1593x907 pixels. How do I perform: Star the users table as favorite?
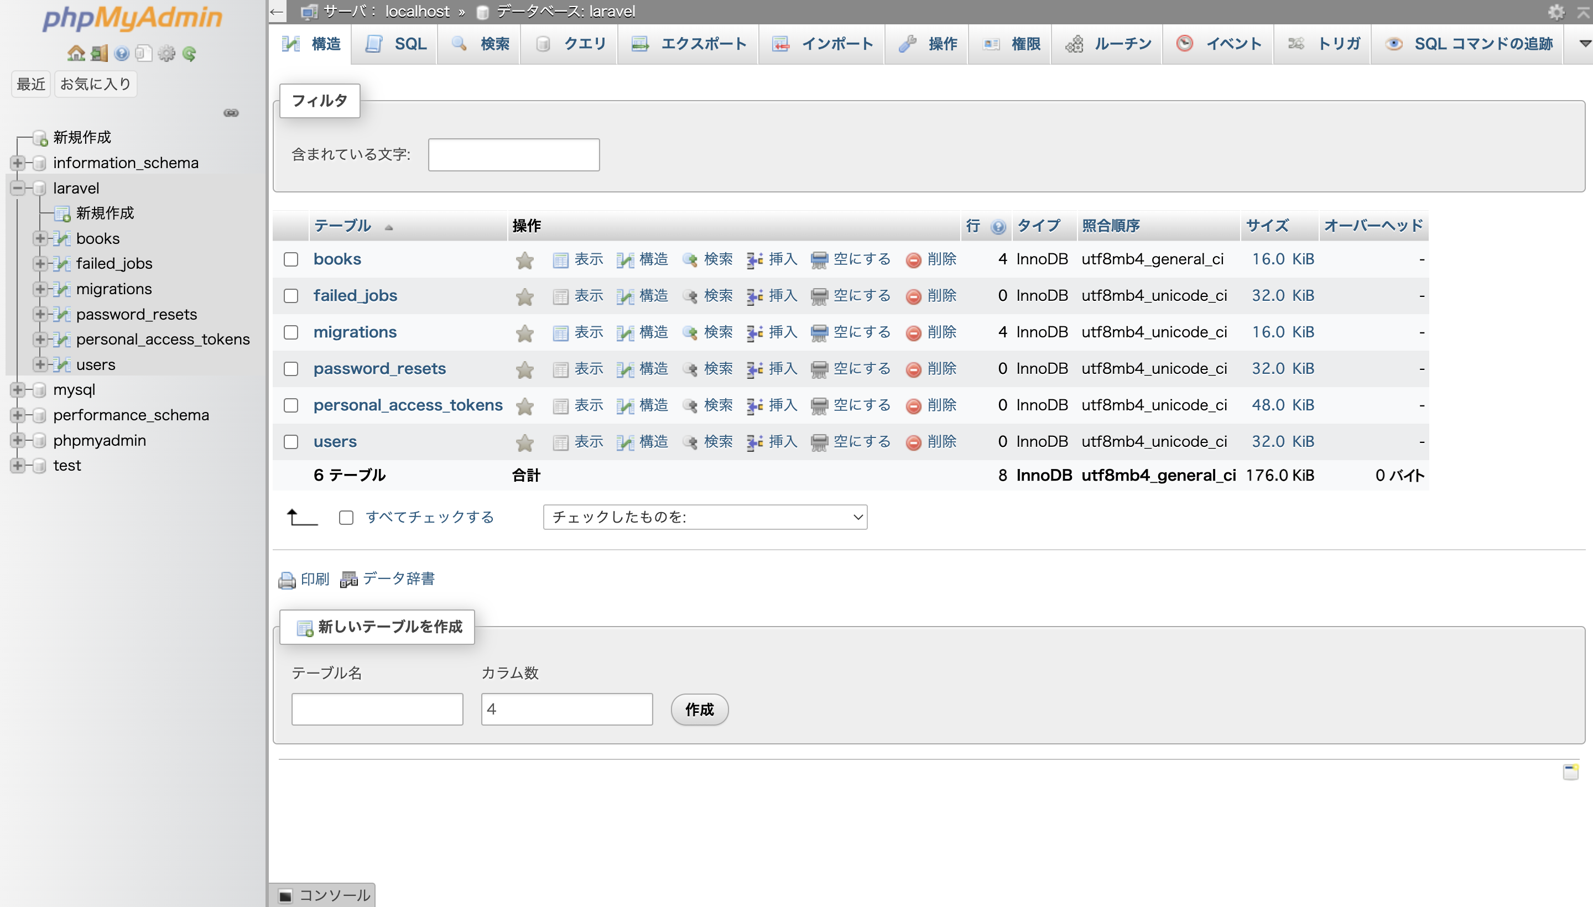[525, 442]
